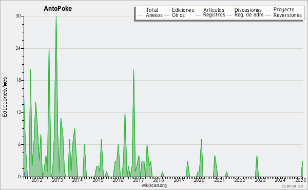308x190 pixels.
Task: Select the Reversiones legend entry
Action: coord(287,15)
